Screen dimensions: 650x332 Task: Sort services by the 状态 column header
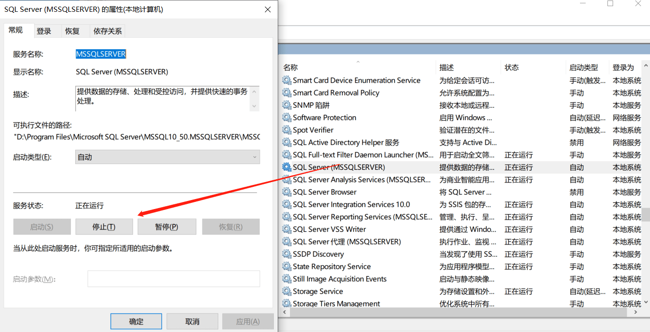pyautogui.click(x=512, y=68)
